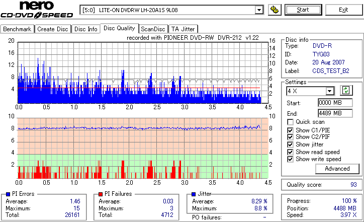
Task: Open the Create Disc tab
Action: [53, 29]
